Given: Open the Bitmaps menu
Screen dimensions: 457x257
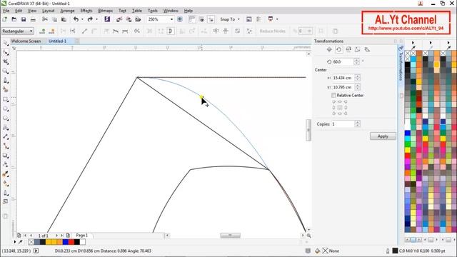Looking at the screenshot, I should point(105,11).
